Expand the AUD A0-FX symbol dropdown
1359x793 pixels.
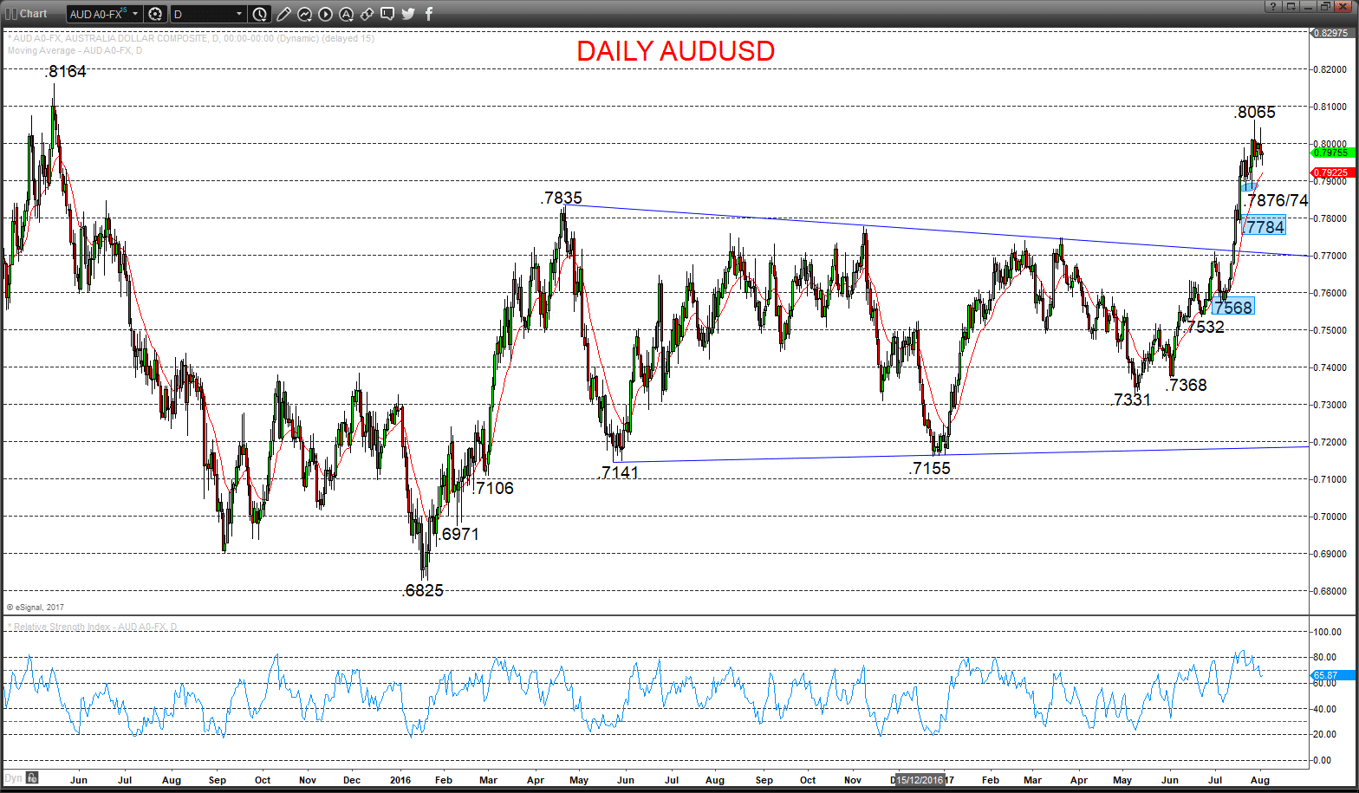click(x=135, y=14)
